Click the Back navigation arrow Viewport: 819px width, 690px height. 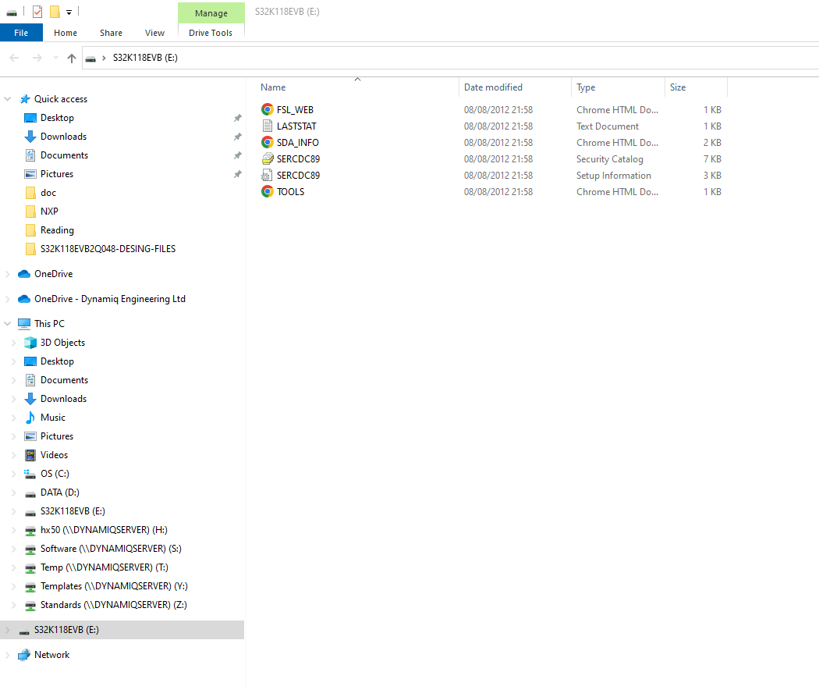tap(13, 57)
